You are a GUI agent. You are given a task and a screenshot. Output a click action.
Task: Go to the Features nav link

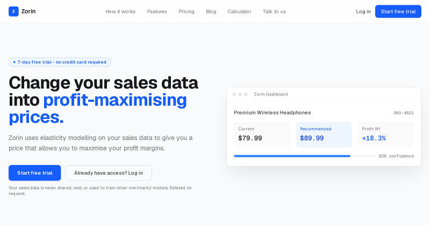[157, 11]
